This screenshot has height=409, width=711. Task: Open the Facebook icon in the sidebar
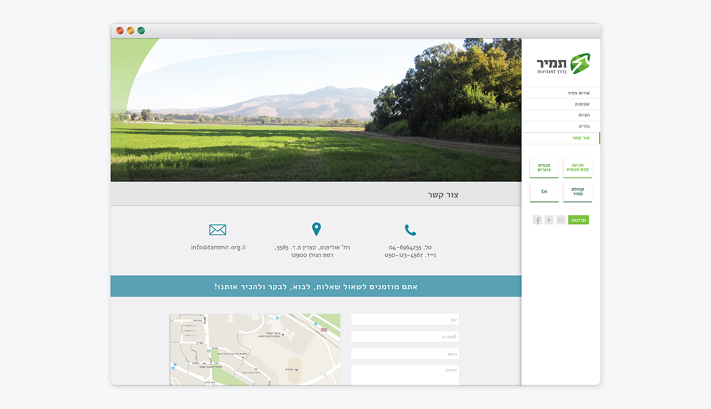click(x=537, y=220)
